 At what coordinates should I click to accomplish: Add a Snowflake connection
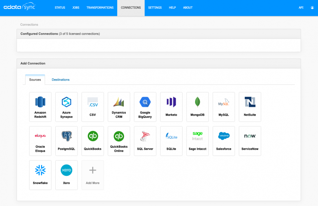pos(40,175)
